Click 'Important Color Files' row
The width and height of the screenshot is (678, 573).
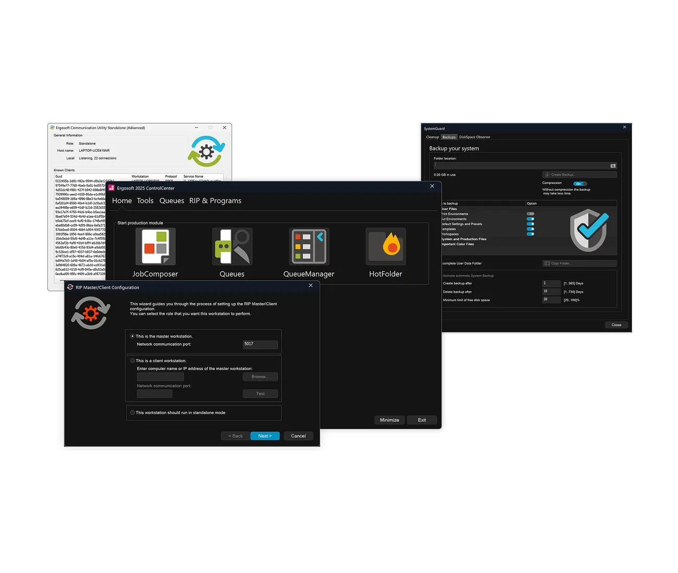tap(458, 244)
